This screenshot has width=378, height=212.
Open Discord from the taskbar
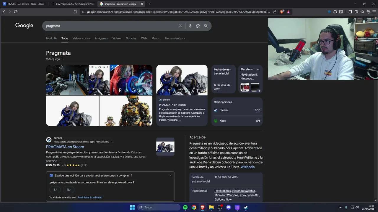(228, 207)
